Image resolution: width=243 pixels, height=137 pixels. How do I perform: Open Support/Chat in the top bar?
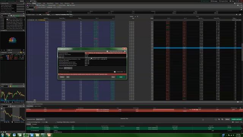tap(224, 1)
